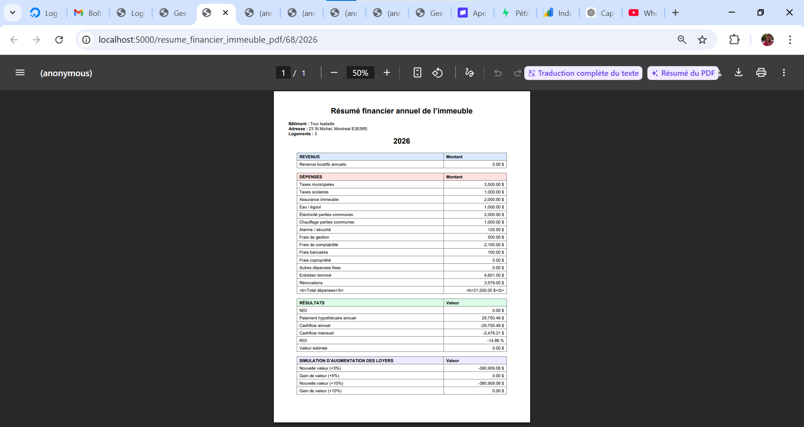Print the PDF document

pos(761,73)
